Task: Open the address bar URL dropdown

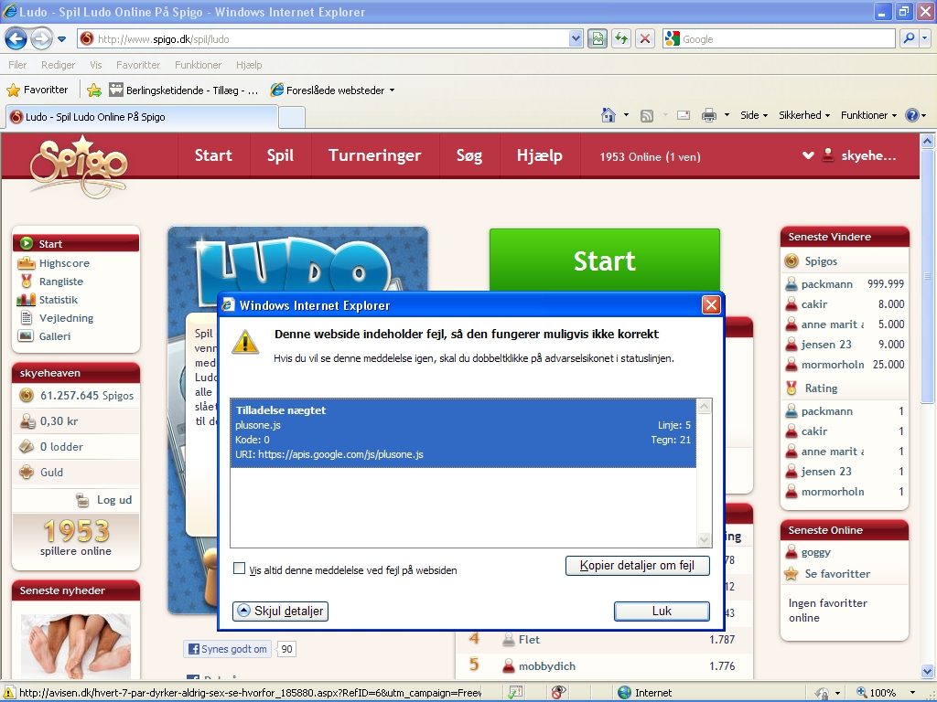Action: 576,38
